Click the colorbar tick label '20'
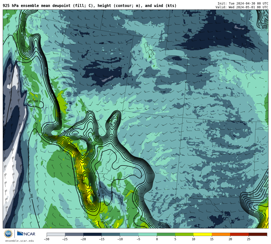Image resolution: width=271 pixels, height=244 pixels. (230, 239)
